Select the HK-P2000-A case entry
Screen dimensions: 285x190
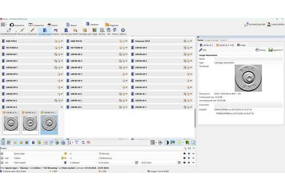pos(33,47)
